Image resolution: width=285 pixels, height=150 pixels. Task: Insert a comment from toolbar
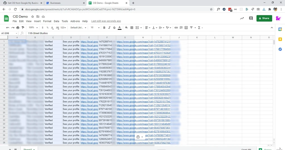[181, 28]
